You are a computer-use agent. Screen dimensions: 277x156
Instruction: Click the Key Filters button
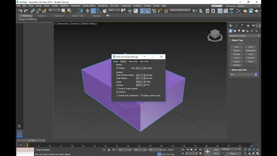[x=233, y=154]
